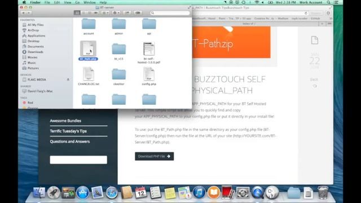Open the Questions and Answers link
Screen dimensions: 361x203
70,142
